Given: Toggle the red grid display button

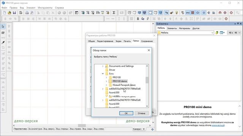Looking at the screenshot, I should (193, 12).
